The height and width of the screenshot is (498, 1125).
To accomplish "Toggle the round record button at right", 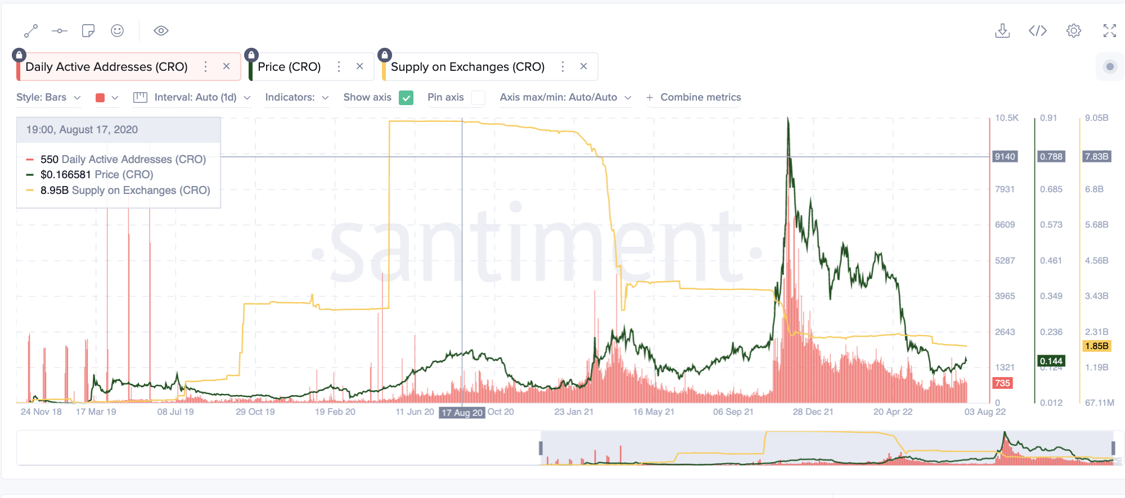I will (1110, 67).
